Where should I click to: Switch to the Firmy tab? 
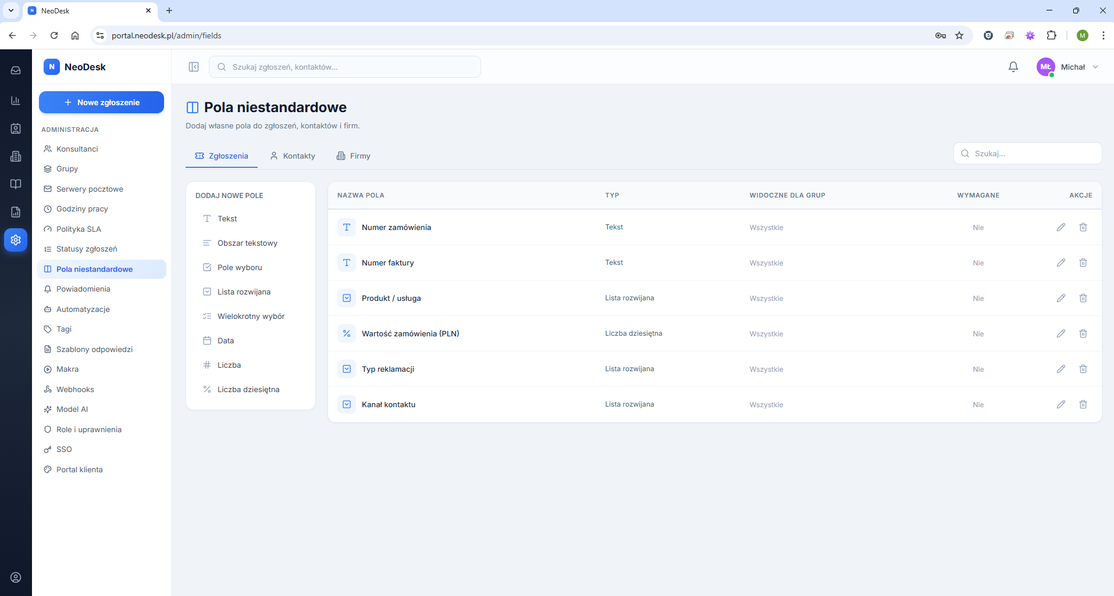[x=354, y=156]
